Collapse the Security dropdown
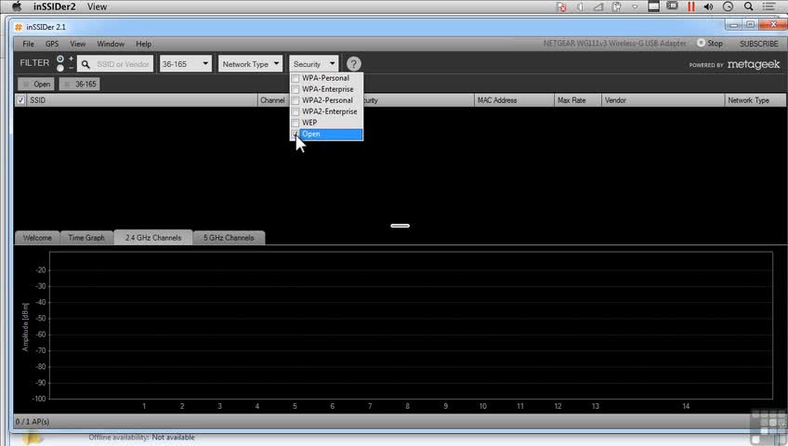The height and width of the screenshot is (446, 788). click(x=313, y=64)
